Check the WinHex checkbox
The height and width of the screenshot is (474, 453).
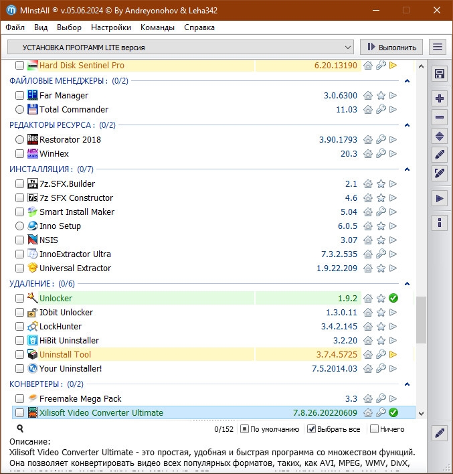[x=19, y=154]
